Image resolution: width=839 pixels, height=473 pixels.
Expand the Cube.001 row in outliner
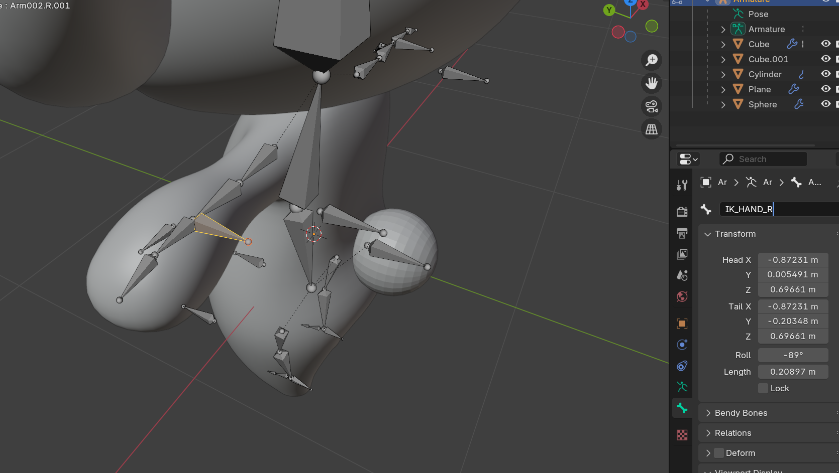tap(723, 59)
